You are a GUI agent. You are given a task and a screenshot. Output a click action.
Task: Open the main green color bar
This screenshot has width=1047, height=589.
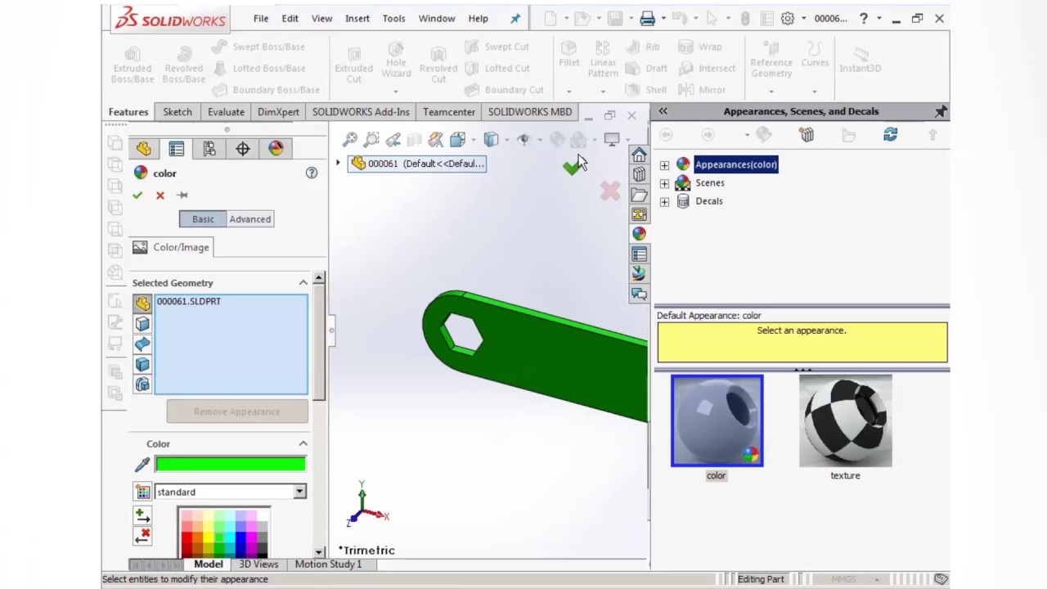click(231, 465)
